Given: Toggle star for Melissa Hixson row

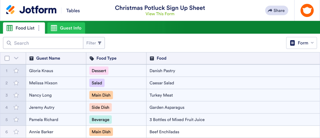Looking at the screenshot, I should tap(16, 83).
